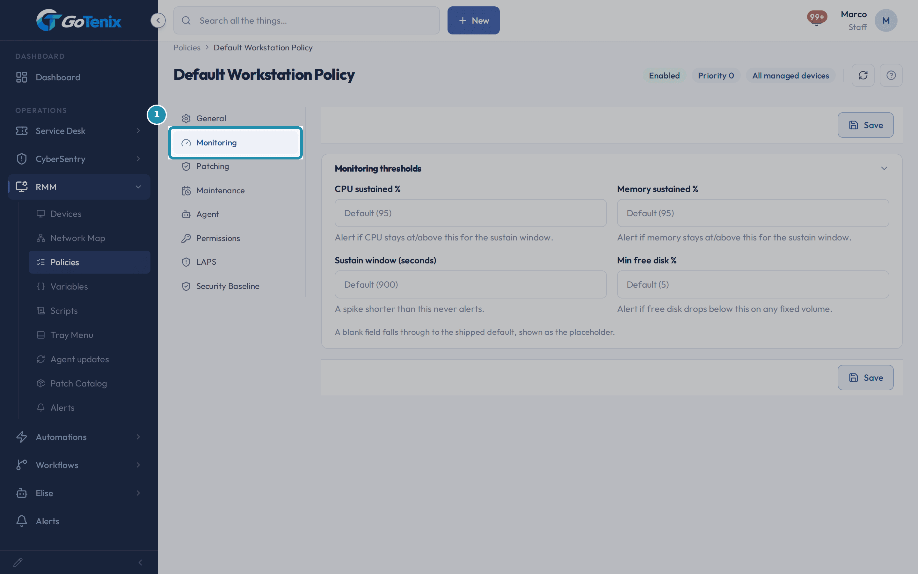The width and height of the screenshot is (918, 574).
Task: Go to Policies breadcrumb link
Action: coord(187,48)
